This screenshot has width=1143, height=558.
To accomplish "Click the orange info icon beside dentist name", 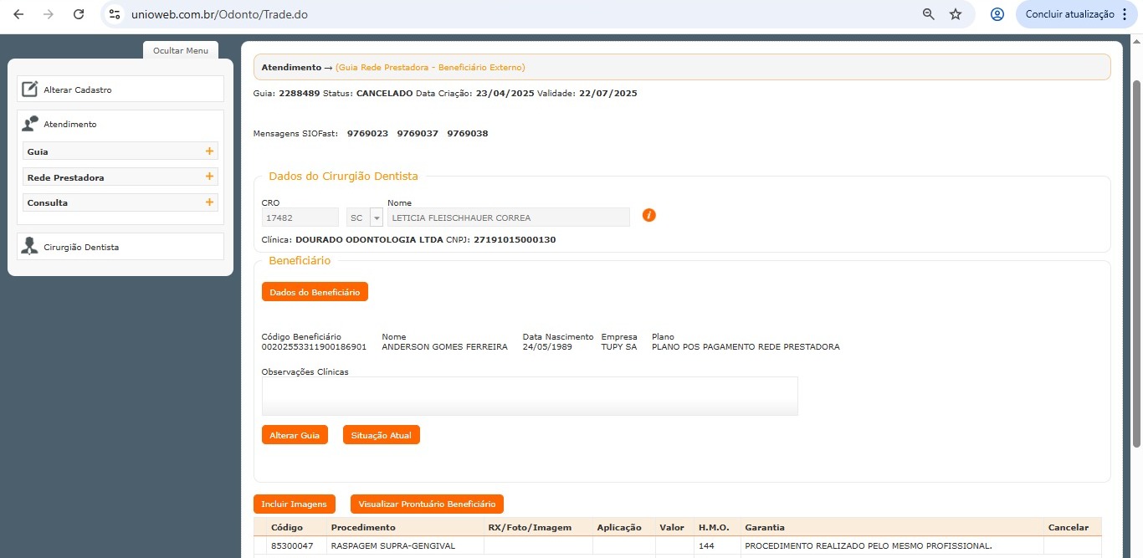I will coord(648,215).
